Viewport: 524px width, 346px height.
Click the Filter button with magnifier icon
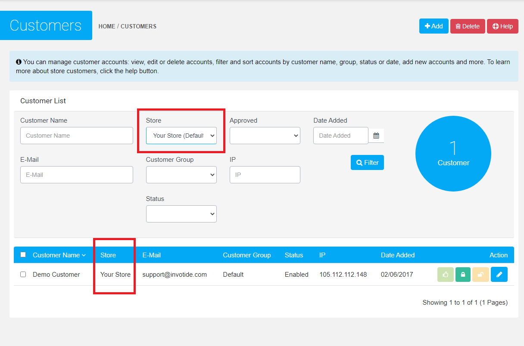[x=367, y=163]
